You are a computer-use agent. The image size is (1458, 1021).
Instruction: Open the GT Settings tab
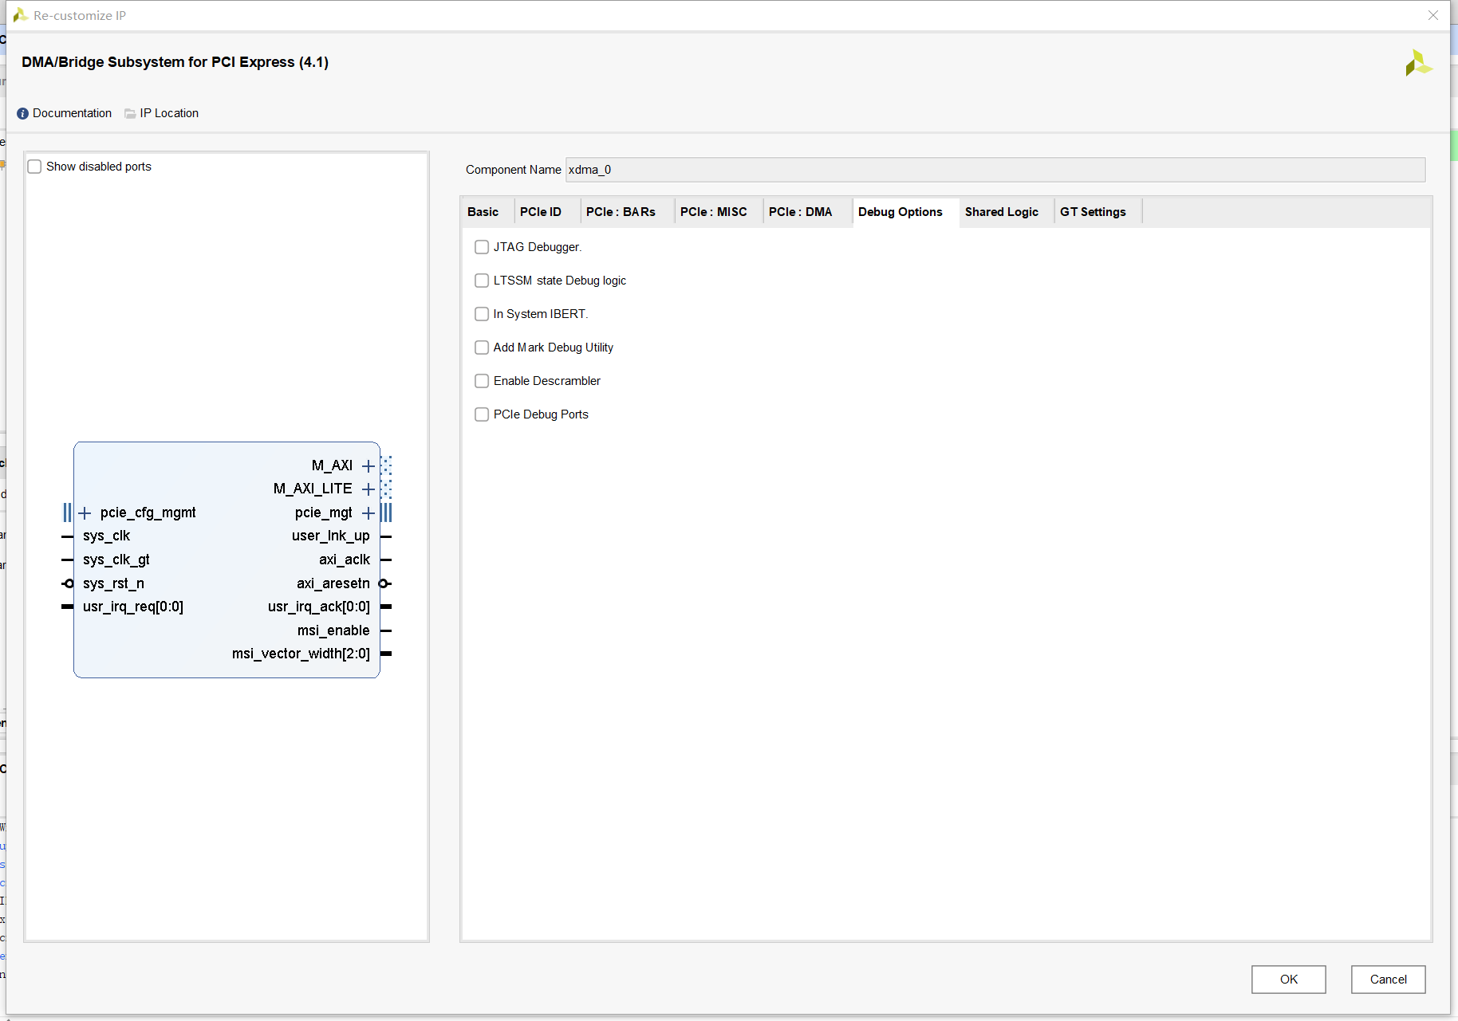point(1092,212)
